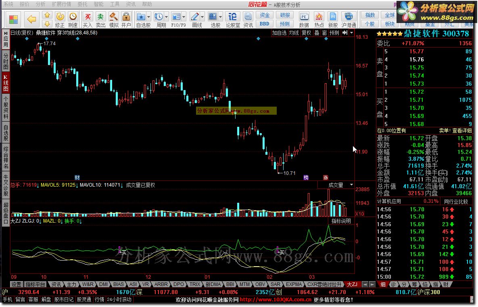The width and height of the screenshot is (478, 307).
Task: Open the 周期 dropdown arrow
Action: click(167, 17)
